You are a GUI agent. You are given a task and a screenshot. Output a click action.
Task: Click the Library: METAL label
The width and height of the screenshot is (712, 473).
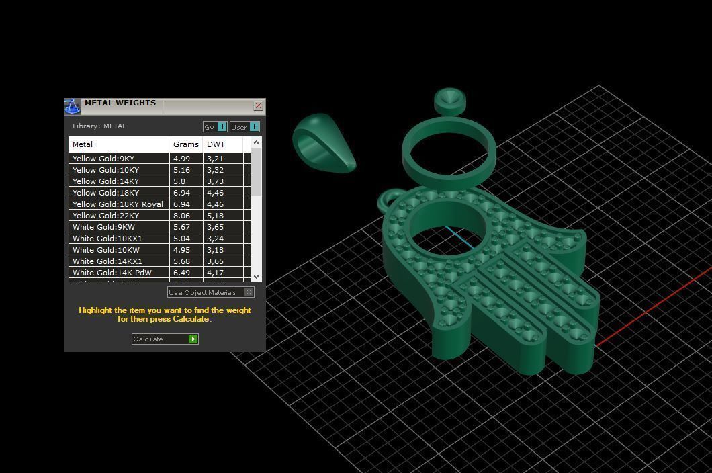(x=99, y=126)
